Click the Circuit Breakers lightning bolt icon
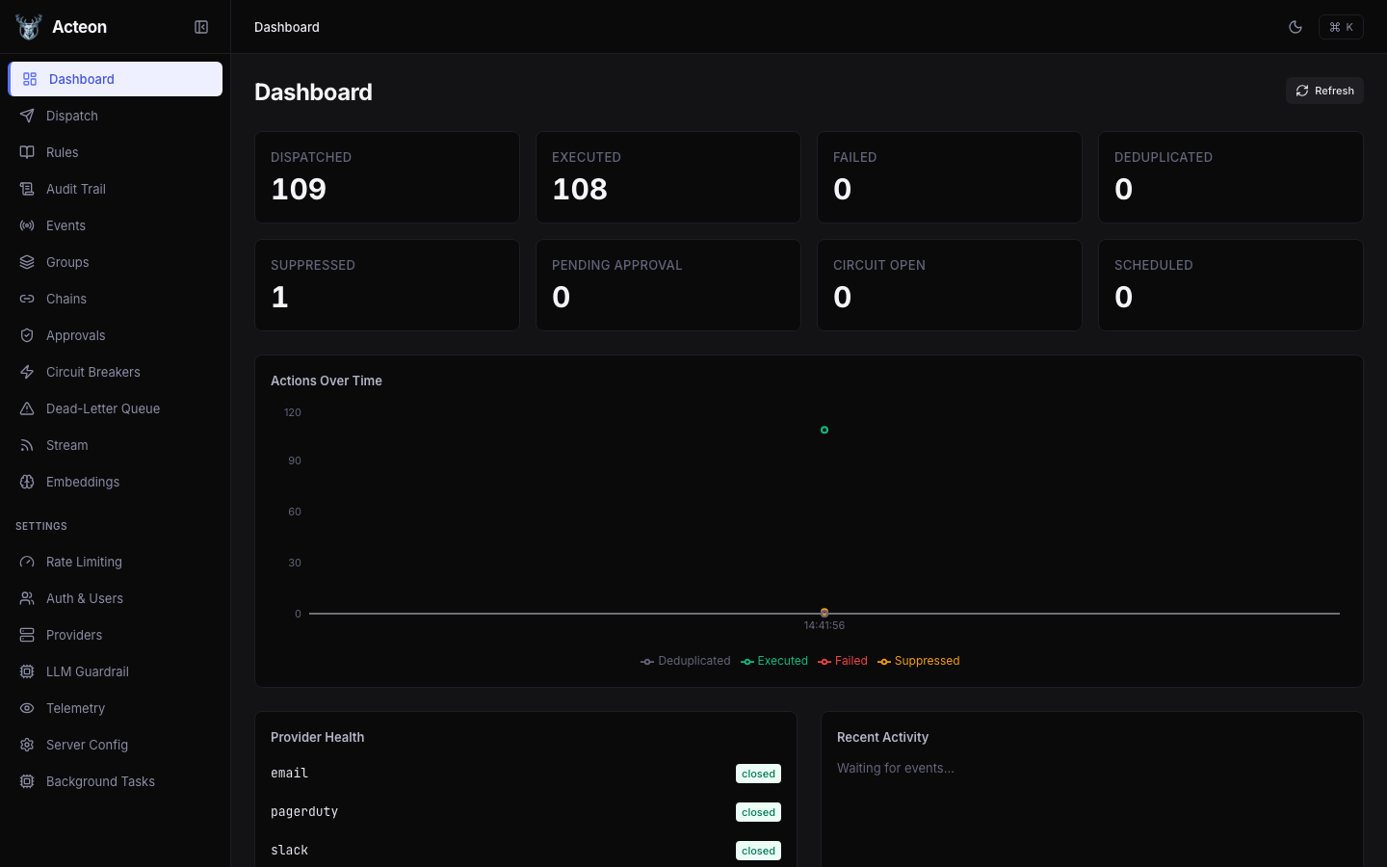1387x867 pixels. [27, 372]
